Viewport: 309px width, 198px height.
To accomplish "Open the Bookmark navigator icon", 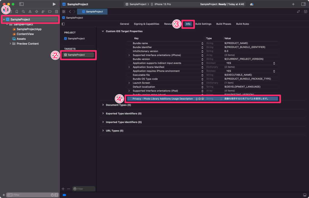I will coord(17,11).
